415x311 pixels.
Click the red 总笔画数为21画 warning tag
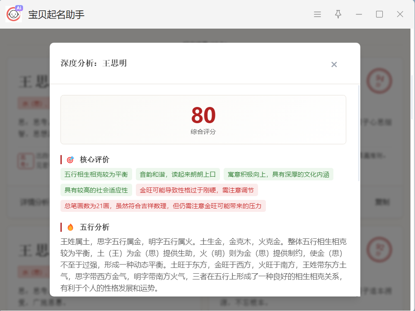[x=163, y=206]
